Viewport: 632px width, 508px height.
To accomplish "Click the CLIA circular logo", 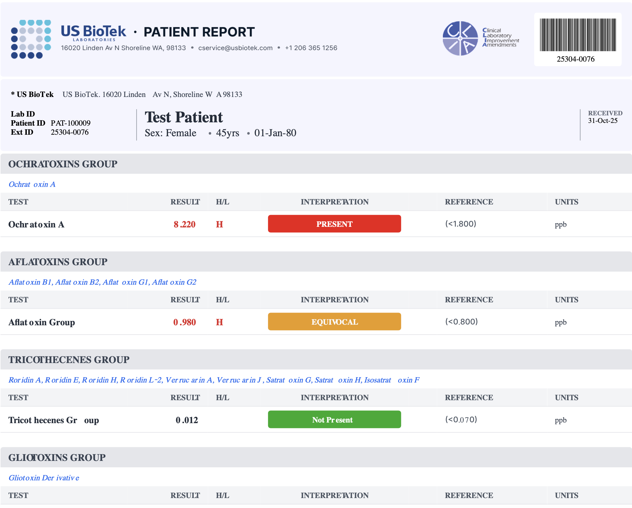I will (x=460, y=38).
